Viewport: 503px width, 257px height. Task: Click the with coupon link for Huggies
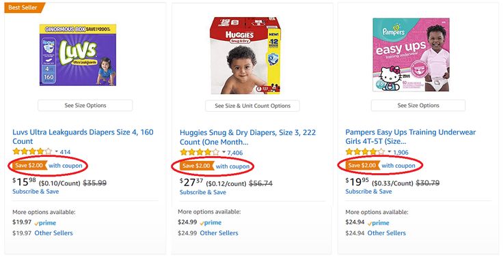click(x=232, y=166)
